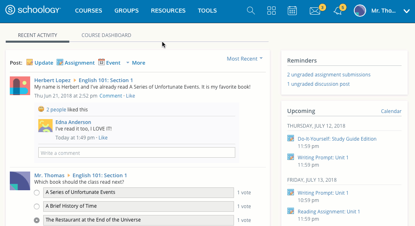The height and width of the screenshot is (226, 415).
Task: Open '2 ungraded assignment submissions' reminder
Action: click(329, 75)
